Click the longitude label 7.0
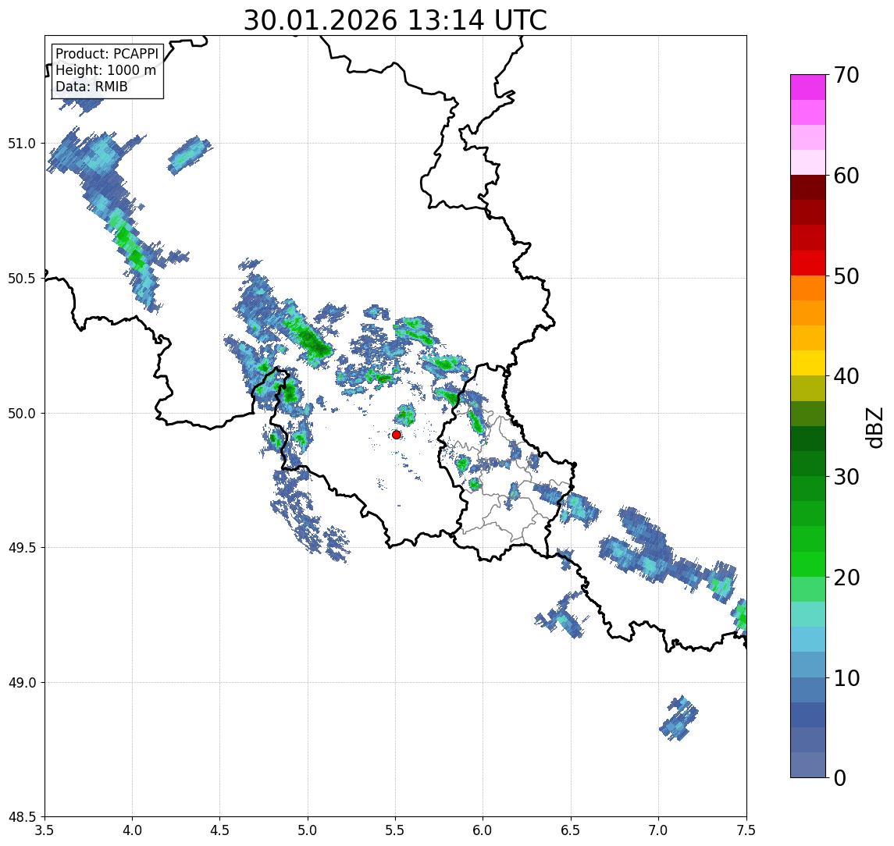This screenshot has width=894, height=846. [x=658, y=830]
